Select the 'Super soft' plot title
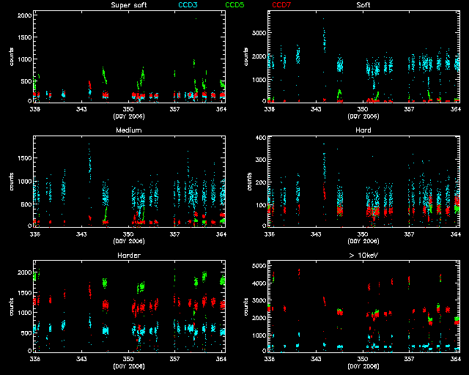 (x=128, y=5)
